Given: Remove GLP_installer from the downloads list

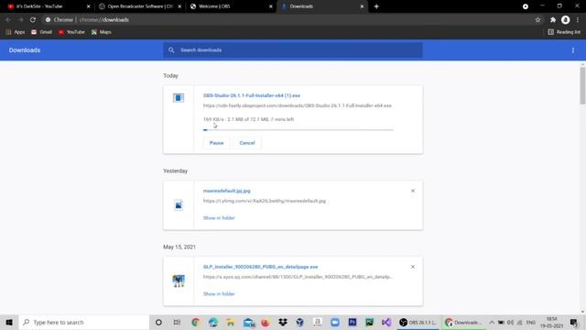Looking at the screenshot, I should 413,267.
